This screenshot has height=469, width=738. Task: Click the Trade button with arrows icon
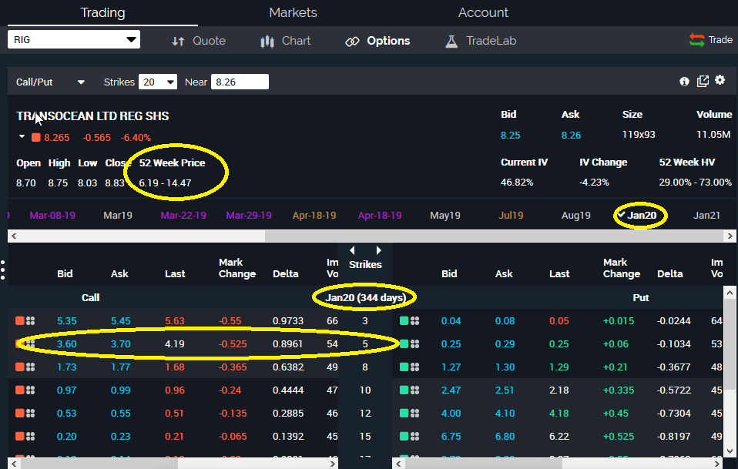coord(711,40)
